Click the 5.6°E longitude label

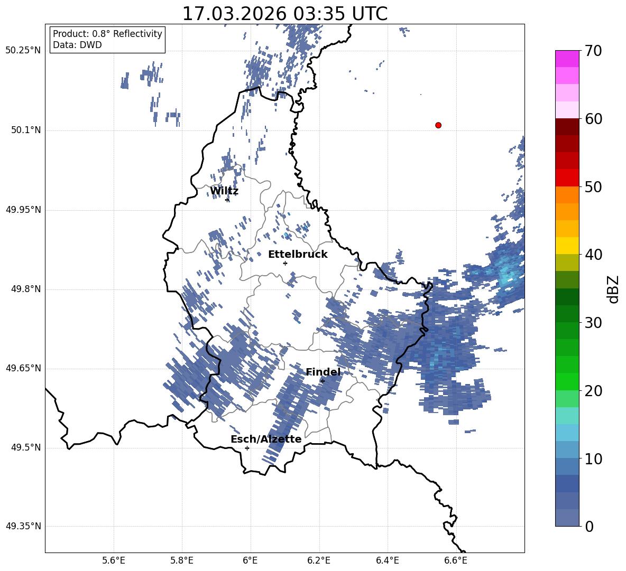coord(114,560)
